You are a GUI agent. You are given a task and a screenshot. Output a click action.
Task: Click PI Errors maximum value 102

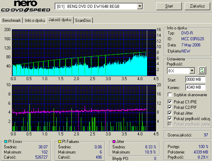44,152
